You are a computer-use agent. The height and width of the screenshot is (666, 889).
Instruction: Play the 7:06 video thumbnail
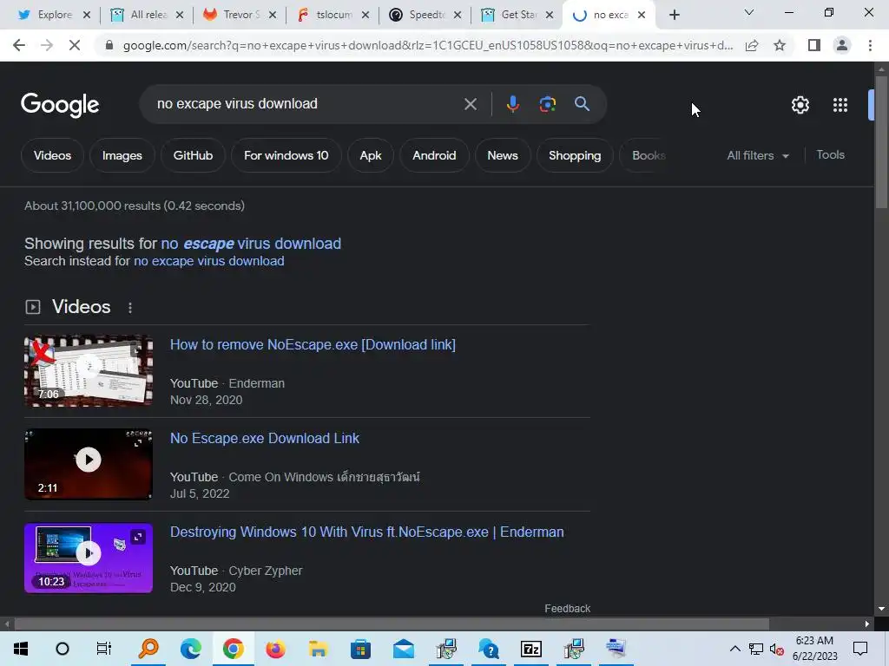(89, 371)
